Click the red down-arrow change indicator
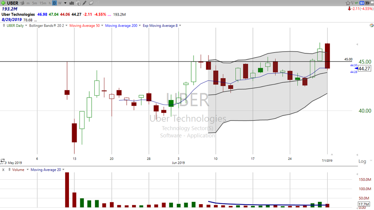 [x=349, y=9]
